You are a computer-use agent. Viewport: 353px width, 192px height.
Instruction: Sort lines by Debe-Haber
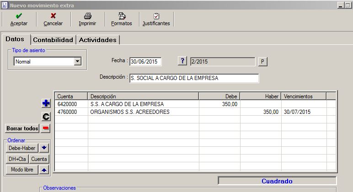(x=22, y=148)
